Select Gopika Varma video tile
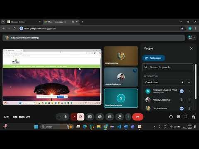Viewport: 199px width, 149px height. click(x=121, y=56)
